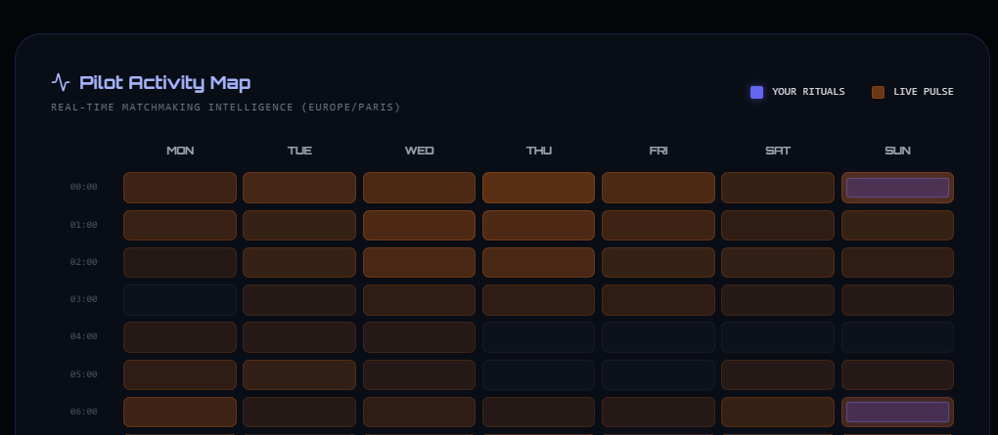Viewport: 998px width, 435px height.
Task: Select the Wednesday 00:00 cell
Action: [x=420, y=188]
